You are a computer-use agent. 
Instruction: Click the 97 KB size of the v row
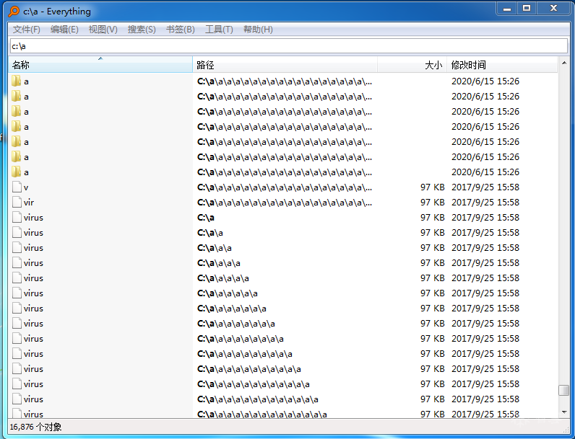pyautogui.click(x=433, y=187)
